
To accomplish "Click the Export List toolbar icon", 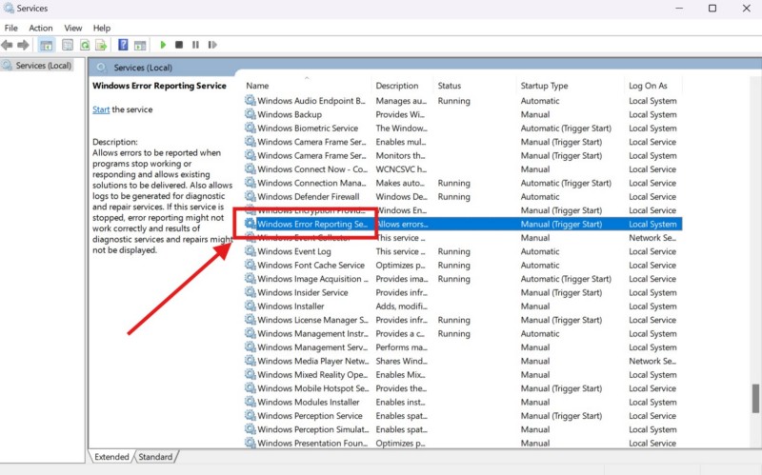I will (101, 45).
